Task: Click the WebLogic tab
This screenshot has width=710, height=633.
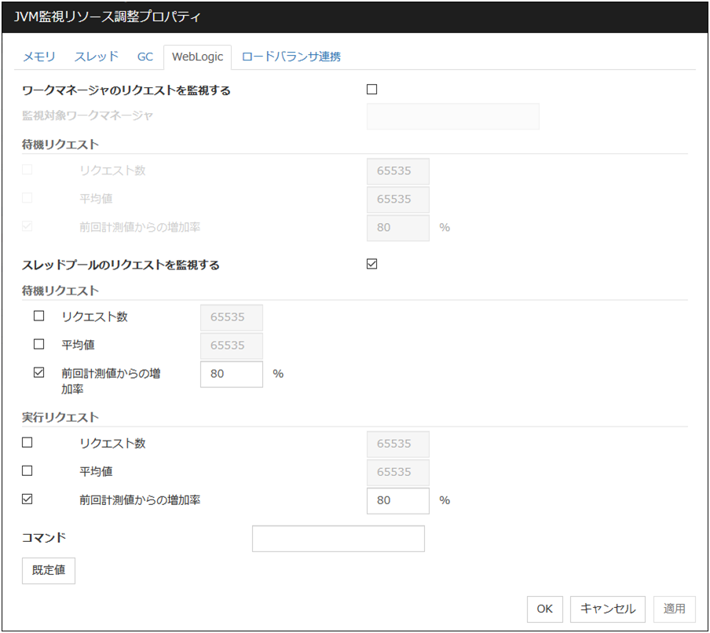Action: pyautogui.click(x=197, y=57)
